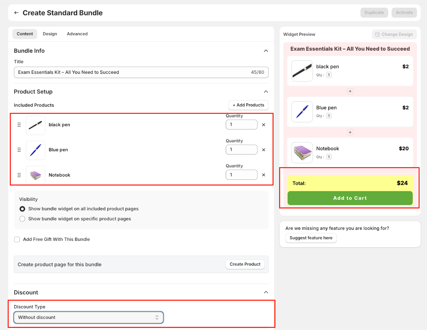427x330 pixels.
Task: Collapse the Product Setup section
Action: (x=266, y=92)
